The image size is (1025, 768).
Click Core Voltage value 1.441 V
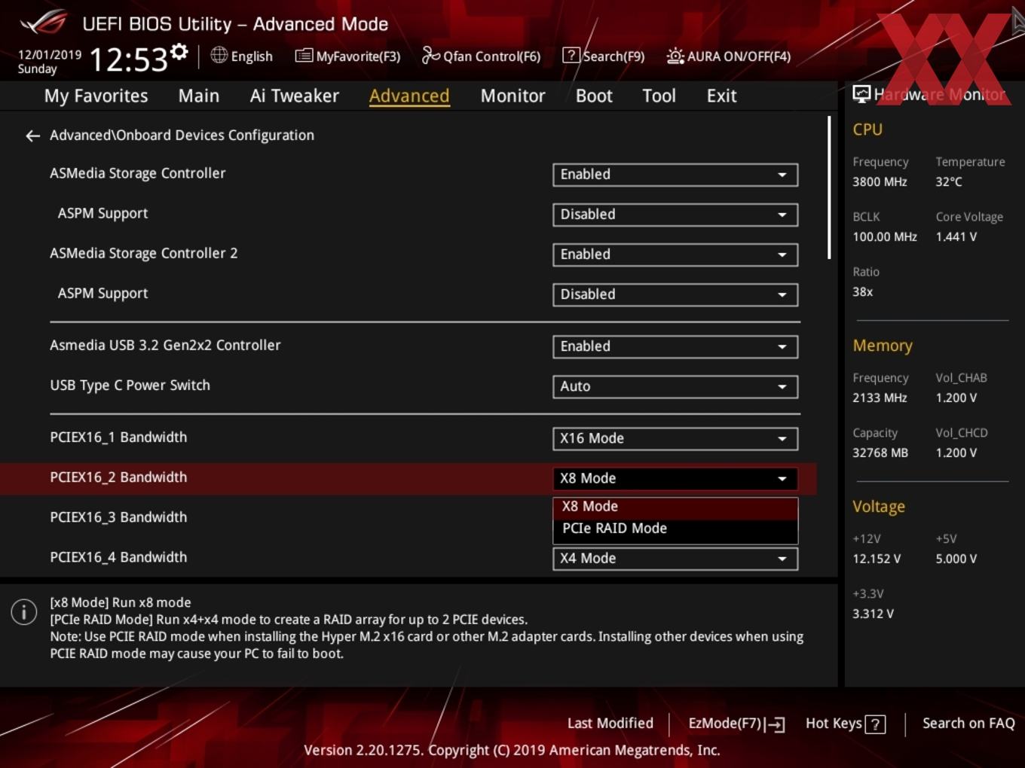pyautogui.click(x=956, y=237)
